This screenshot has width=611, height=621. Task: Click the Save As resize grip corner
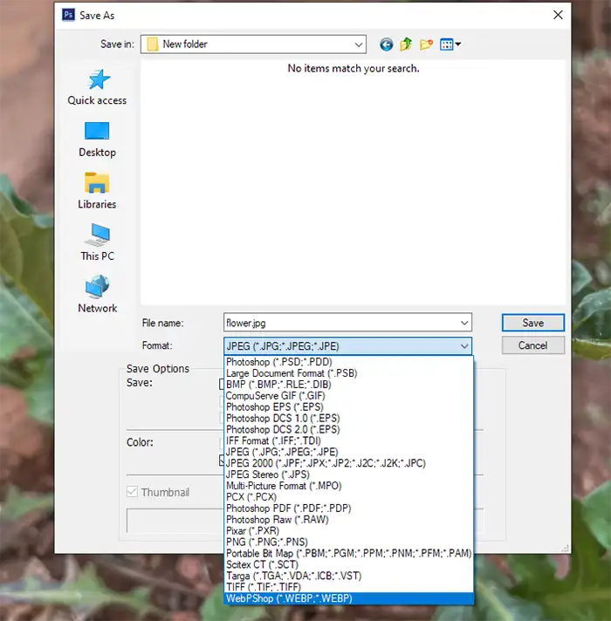(x=565, y=548)
